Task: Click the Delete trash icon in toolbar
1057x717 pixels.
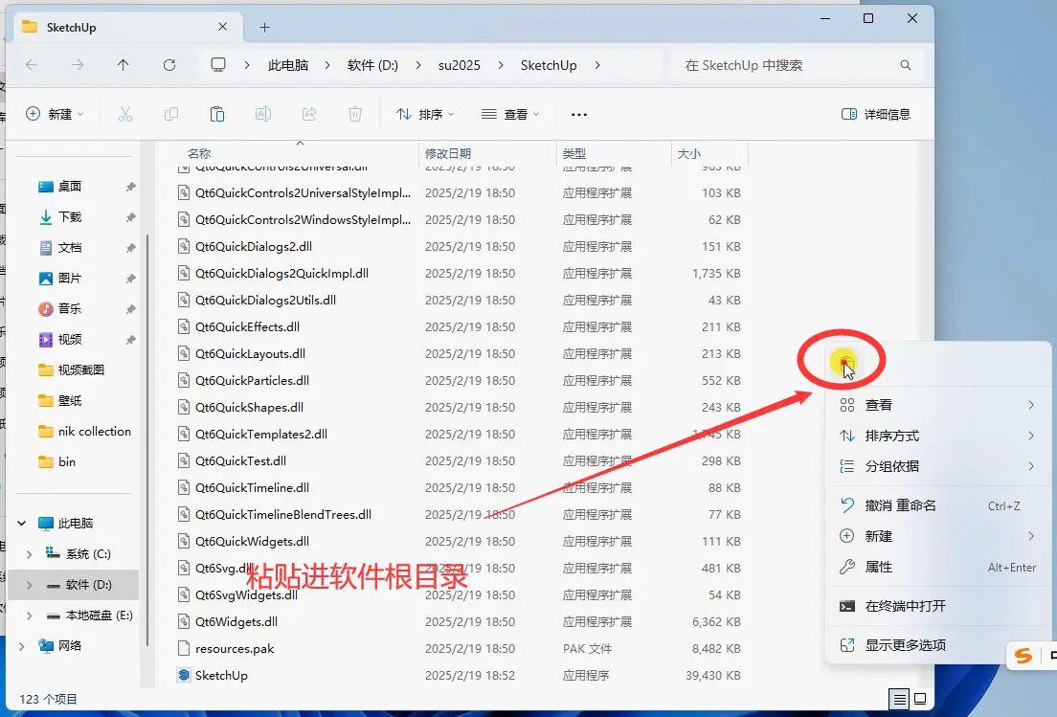Action: click(355, 115)
